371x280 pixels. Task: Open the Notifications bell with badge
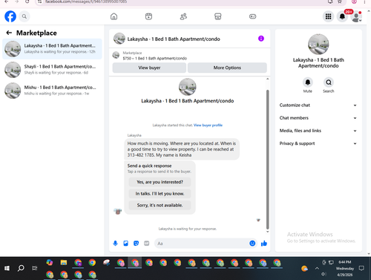(342, 16)
